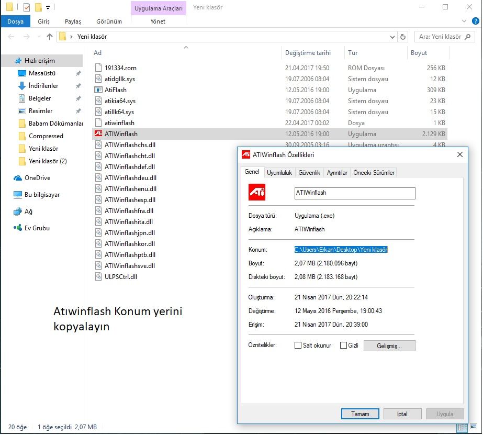Click the ATIWinflash filename field in properties

pyautogui.click(x=355, y=193)
